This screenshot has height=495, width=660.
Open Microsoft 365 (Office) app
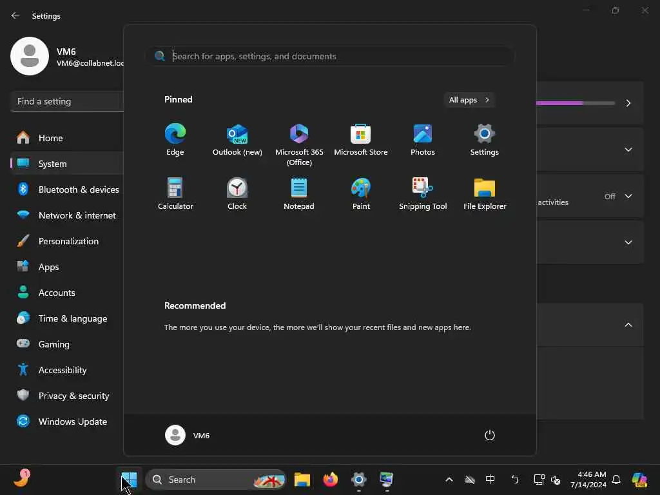click(x=299, y=145)
